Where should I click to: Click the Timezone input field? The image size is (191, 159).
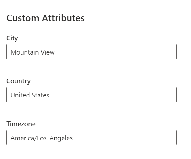(x=91, y=138)
